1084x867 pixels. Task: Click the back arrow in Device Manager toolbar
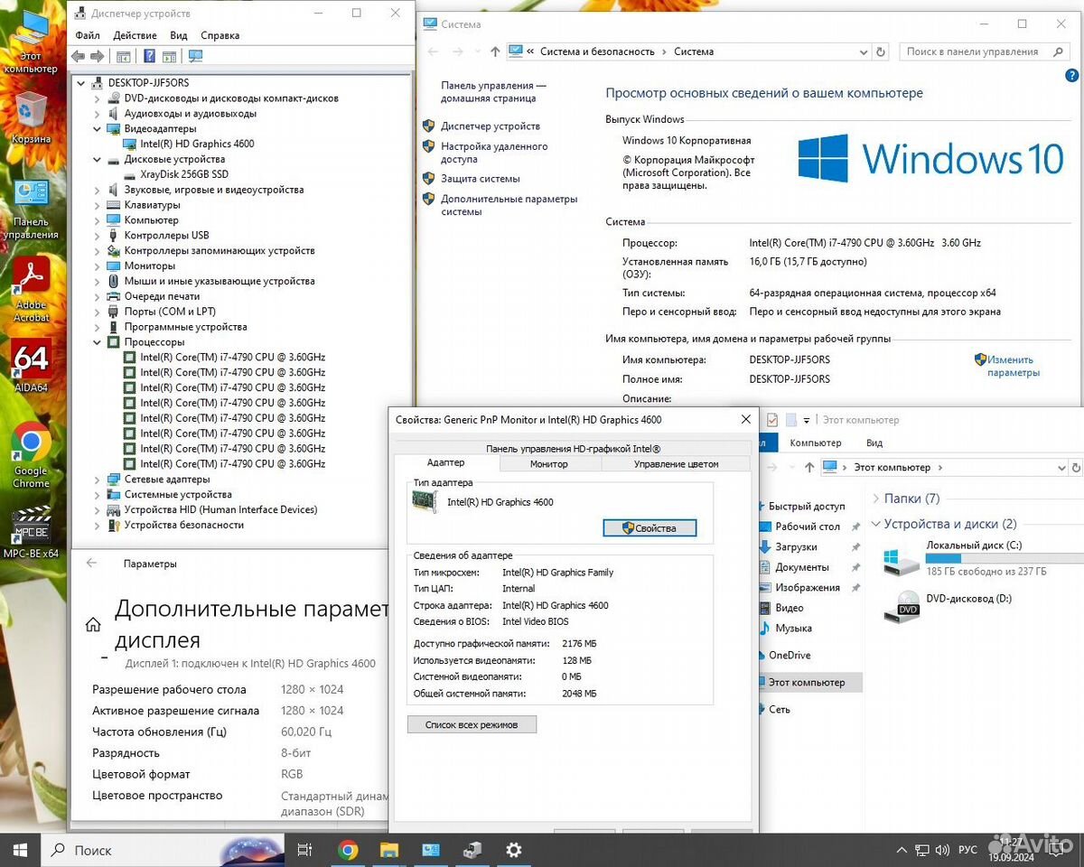pyautogui.click(x=78, y=56)
